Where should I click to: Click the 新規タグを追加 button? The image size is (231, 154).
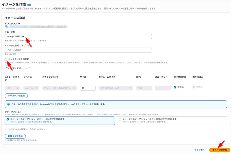15,136
